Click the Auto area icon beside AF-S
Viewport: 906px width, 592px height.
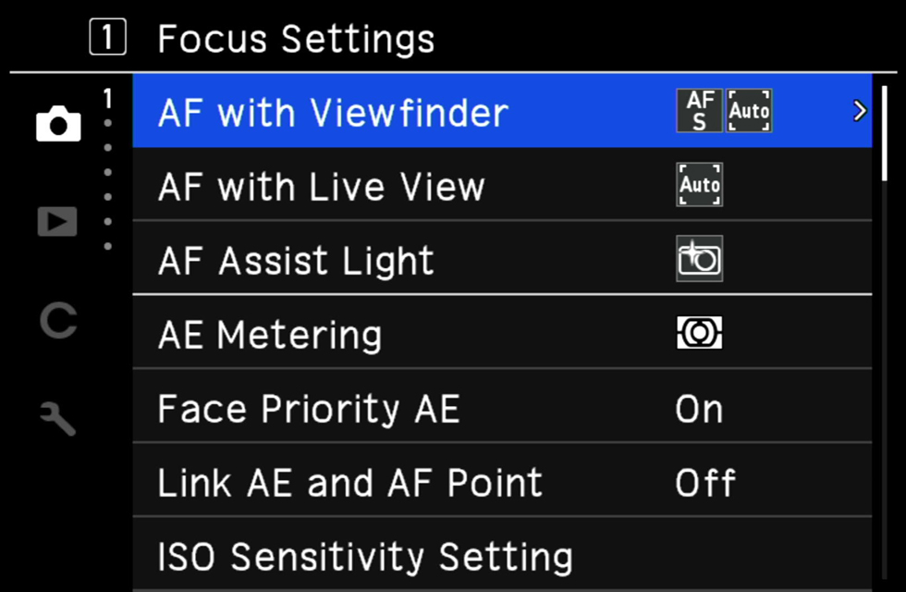pos(749,110)
